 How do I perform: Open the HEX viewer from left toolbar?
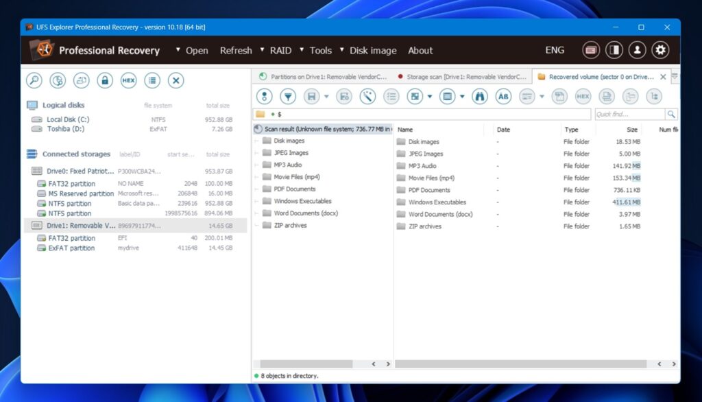tap(128, 81)
